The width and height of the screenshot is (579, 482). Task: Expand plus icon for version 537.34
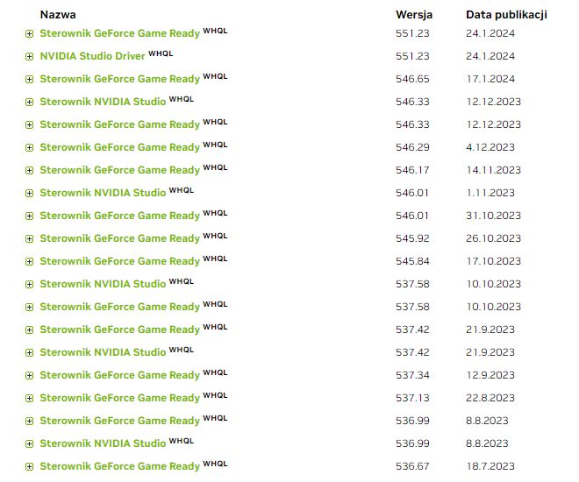29,376
